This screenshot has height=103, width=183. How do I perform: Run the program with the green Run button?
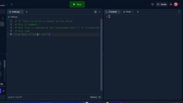[x=77, y=5]
